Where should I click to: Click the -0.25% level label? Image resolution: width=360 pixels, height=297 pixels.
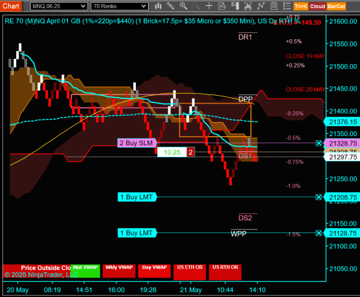pos(294,114)
